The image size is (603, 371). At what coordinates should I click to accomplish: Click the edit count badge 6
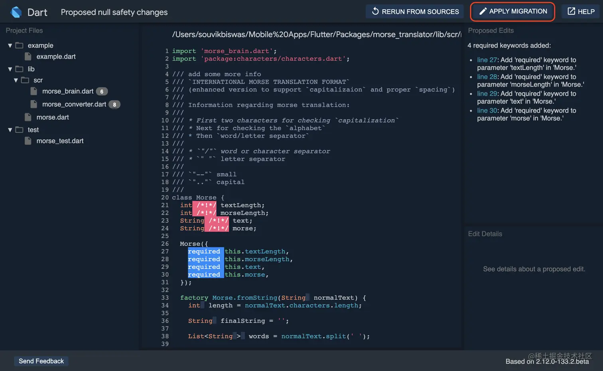(x=102, y=92)
